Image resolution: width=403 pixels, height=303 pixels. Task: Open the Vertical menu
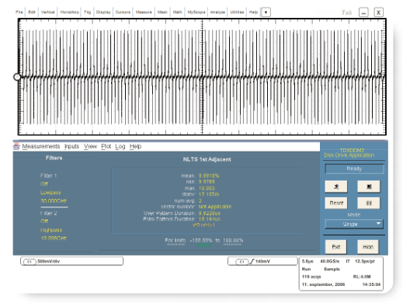[48, 12]
